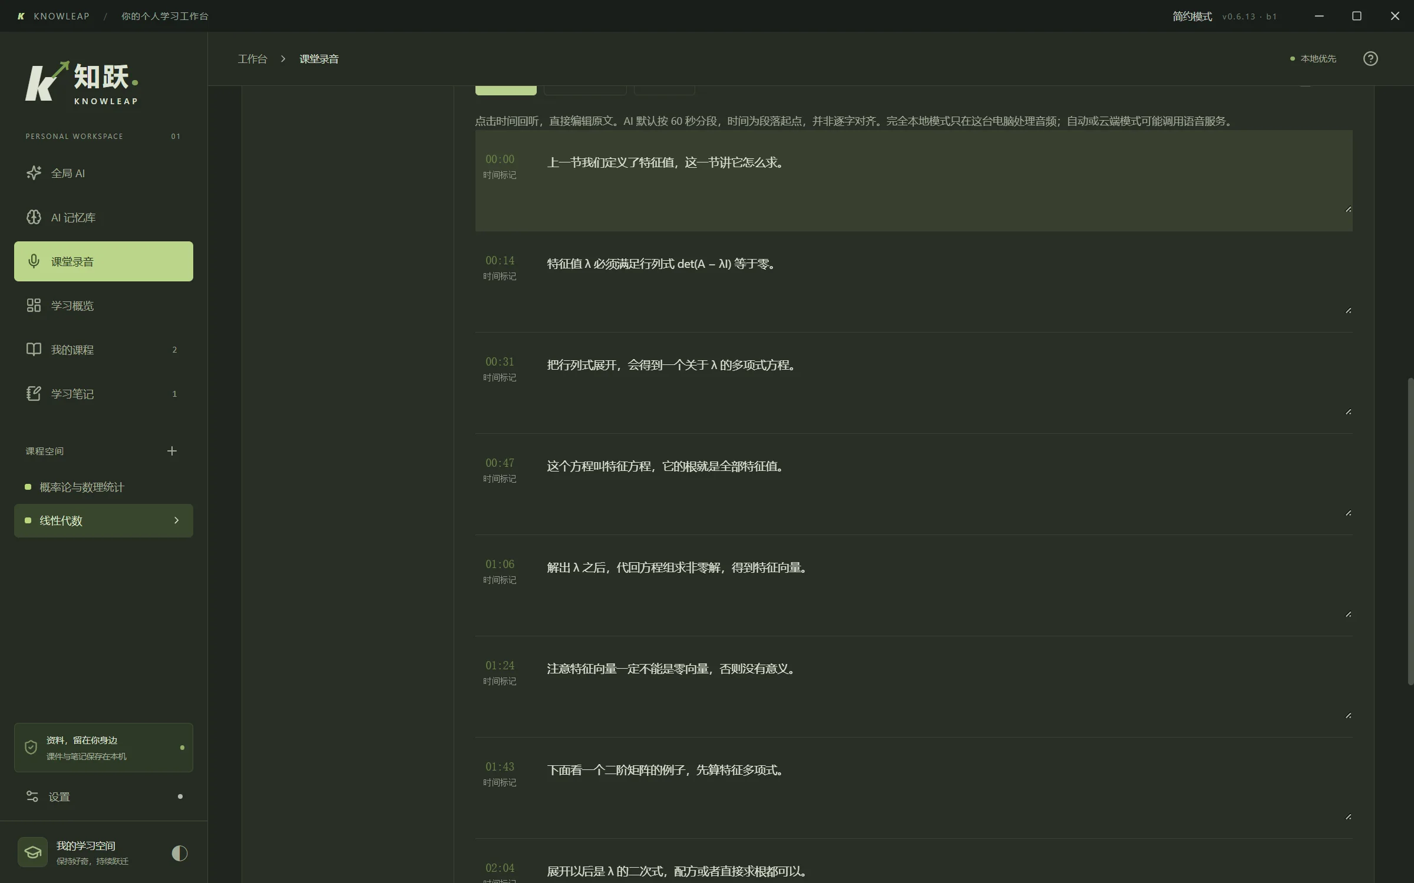Screen dimensions: 1414x883
Task: Click the 课堂录音 breadcrumb label
Action: click(319, 59)
